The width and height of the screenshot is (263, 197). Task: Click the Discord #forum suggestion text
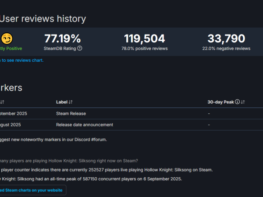point(53,140)
